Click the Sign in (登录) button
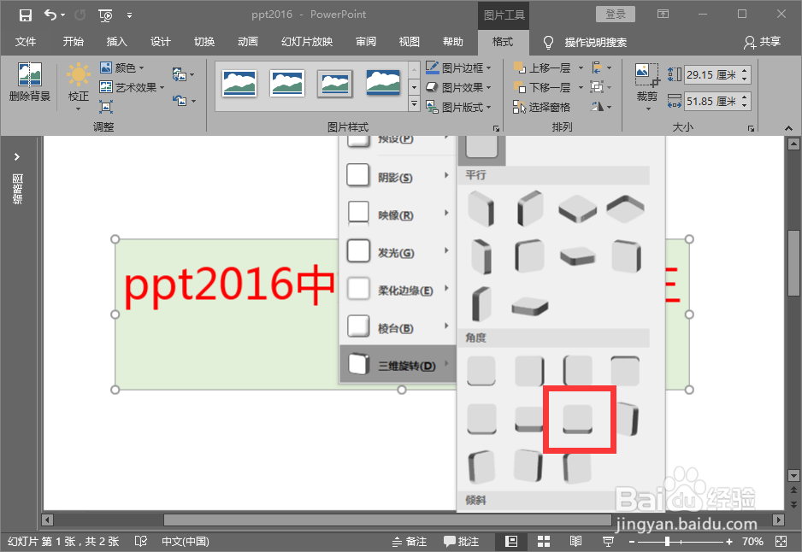This screenshot has height=552, width=802. [616, 15]
